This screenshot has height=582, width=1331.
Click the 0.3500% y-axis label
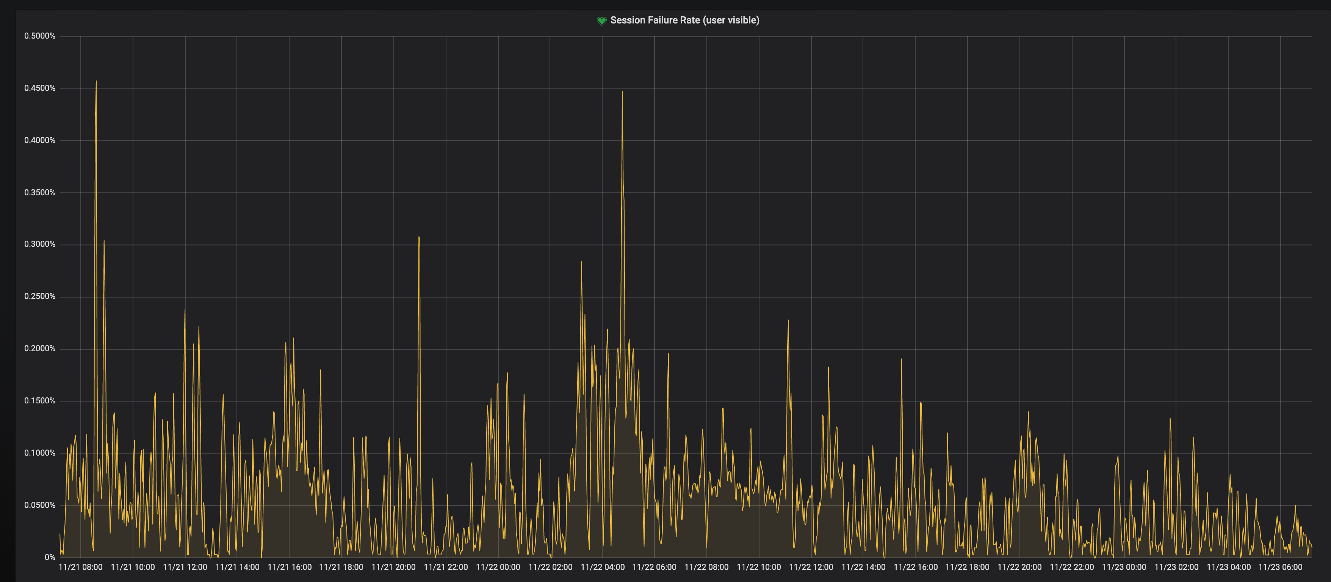40,193
